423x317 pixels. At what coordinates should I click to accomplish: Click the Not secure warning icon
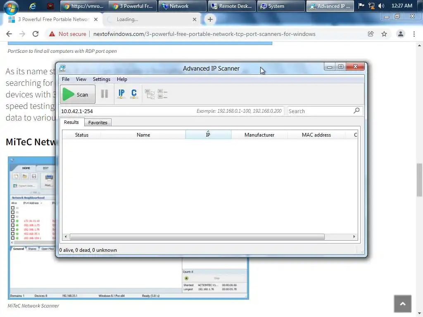coord(52,34)
